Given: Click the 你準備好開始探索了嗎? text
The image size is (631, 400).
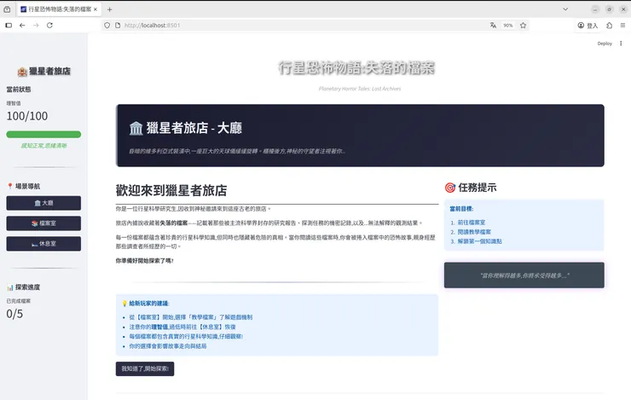Looking at the screenshot, I should coord(144,261).
